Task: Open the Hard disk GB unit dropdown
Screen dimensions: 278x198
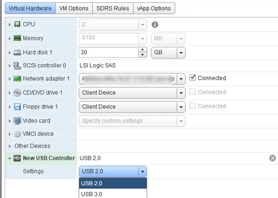Action: coord(181,52)
